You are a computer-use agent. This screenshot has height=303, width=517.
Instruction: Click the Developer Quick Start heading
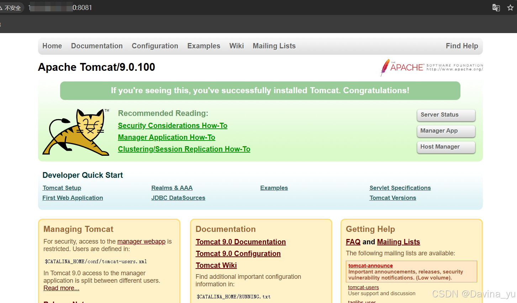click(83, 175)
